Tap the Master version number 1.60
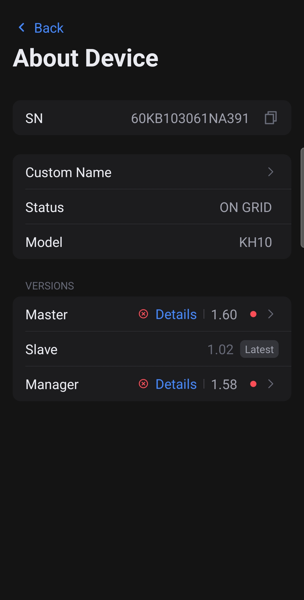 [224, 315]
